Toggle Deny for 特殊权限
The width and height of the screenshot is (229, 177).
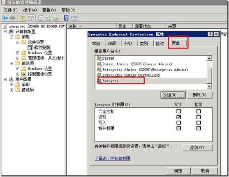(x=199, y=128)
